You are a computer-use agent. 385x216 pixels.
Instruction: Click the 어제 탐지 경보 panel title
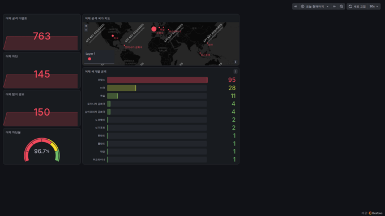coord(15,94)
